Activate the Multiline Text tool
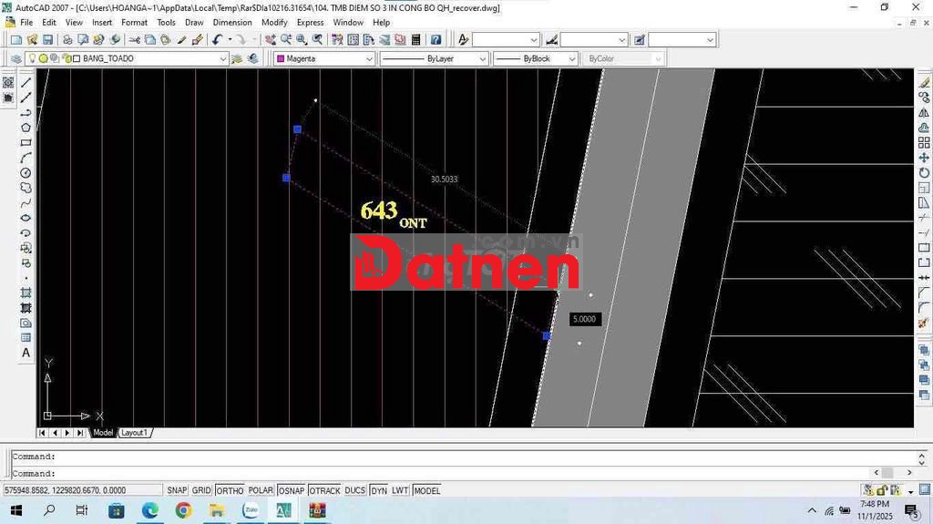The height and width of the screenshot is (524, 933). [26, 353]
